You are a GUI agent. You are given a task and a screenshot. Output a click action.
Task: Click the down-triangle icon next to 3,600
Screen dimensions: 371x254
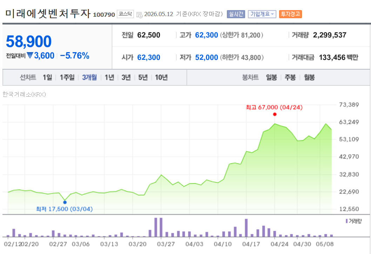[30, 56]
